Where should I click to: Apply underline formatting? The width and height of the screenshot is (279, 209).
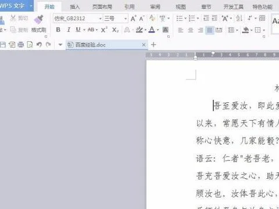tap(78, 30)
